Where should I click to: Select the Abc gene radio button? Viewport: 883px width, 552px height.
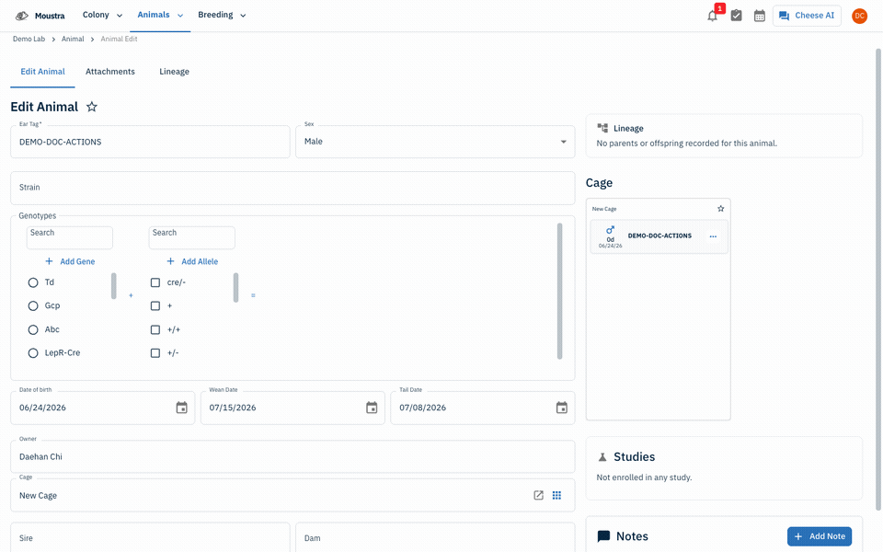(33, 329)
